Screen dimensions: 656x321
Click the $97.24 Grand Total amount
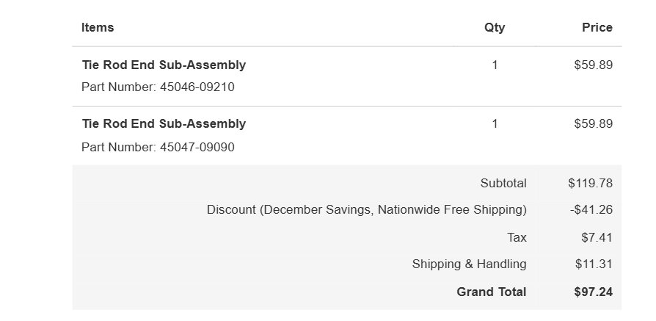click(x=593, y=292)
